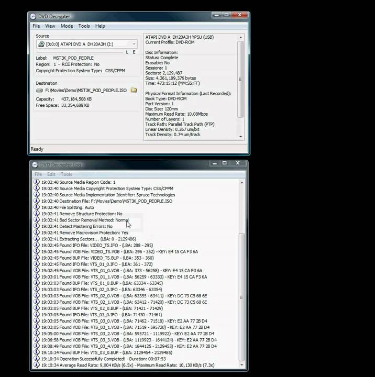Viewport: 375px width, 377px height.
Task: Click the info icon beside Source Media Region Code
Action: pos(37,182)
